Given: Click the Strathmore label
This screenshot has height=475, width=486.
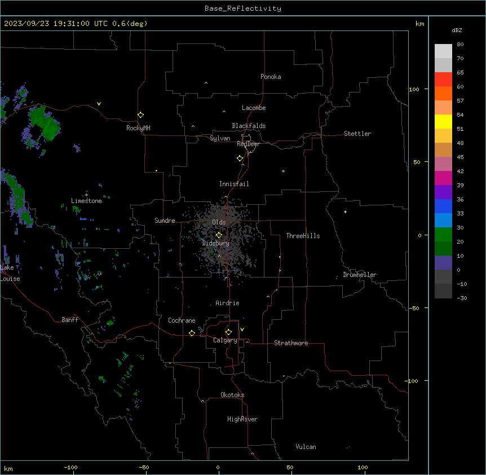Looking at the screenshot, I should [291, 343].
